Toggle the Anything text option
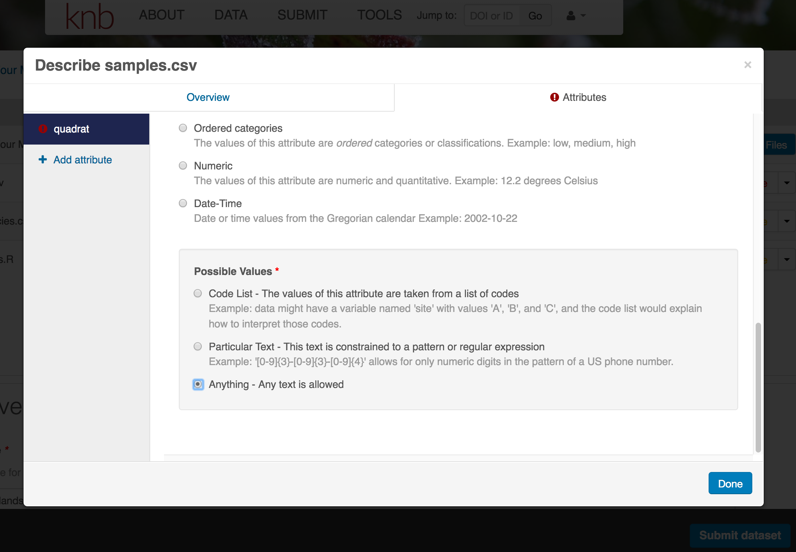 click(x=198, y=384)
